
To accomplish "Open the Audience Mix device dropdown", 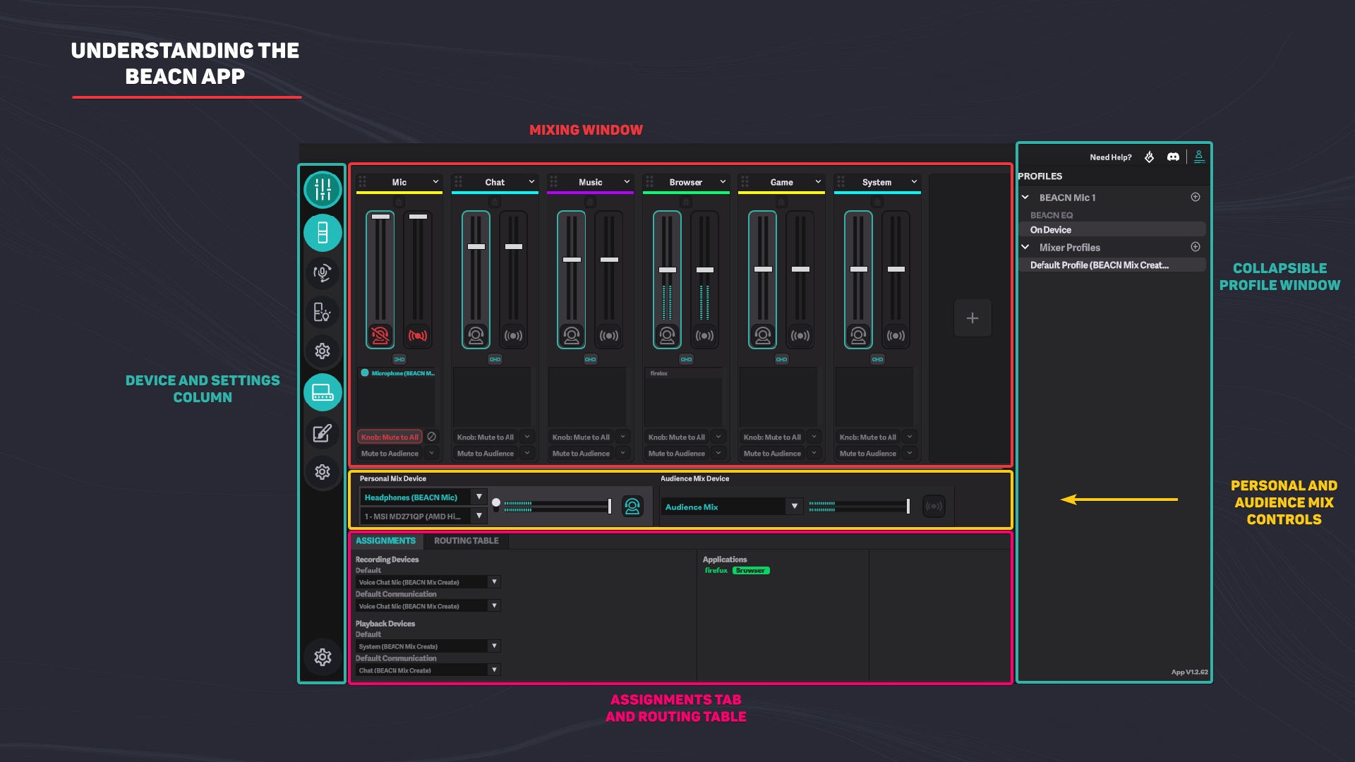I will click(x=794, y=506).
